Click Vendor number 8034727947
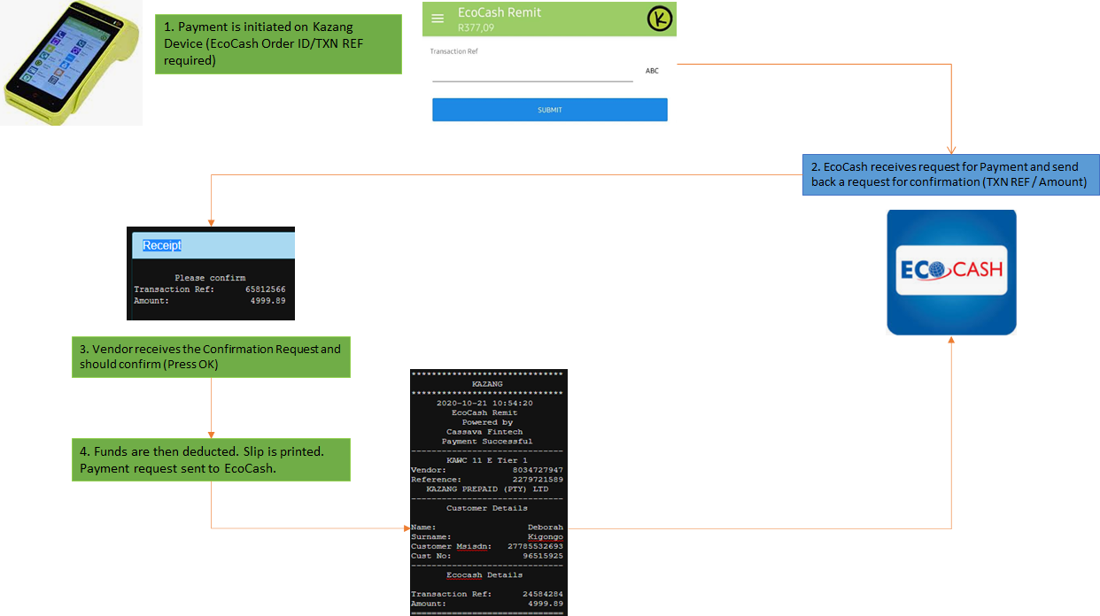Viewport: 1100px width, 616px height. point(538,470)
